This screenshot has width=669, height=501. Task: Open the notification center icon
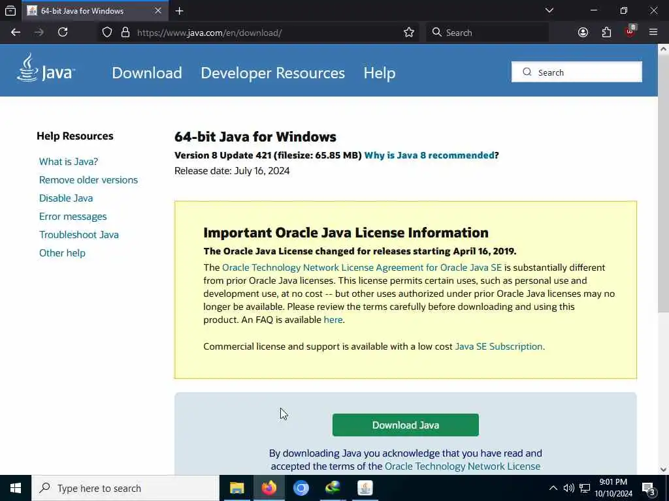649,488
